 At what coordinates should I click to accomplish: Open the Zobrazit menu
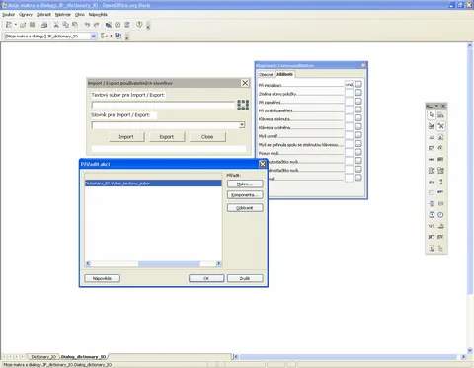click(43, 15)
